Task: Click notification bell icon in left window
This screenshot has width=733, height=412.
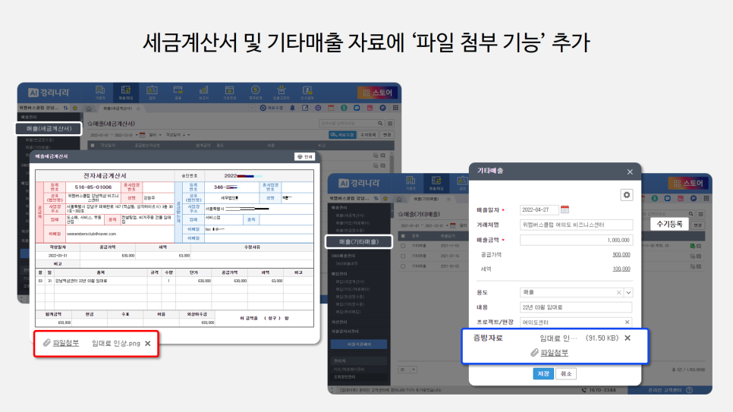Action: [292, 108]
